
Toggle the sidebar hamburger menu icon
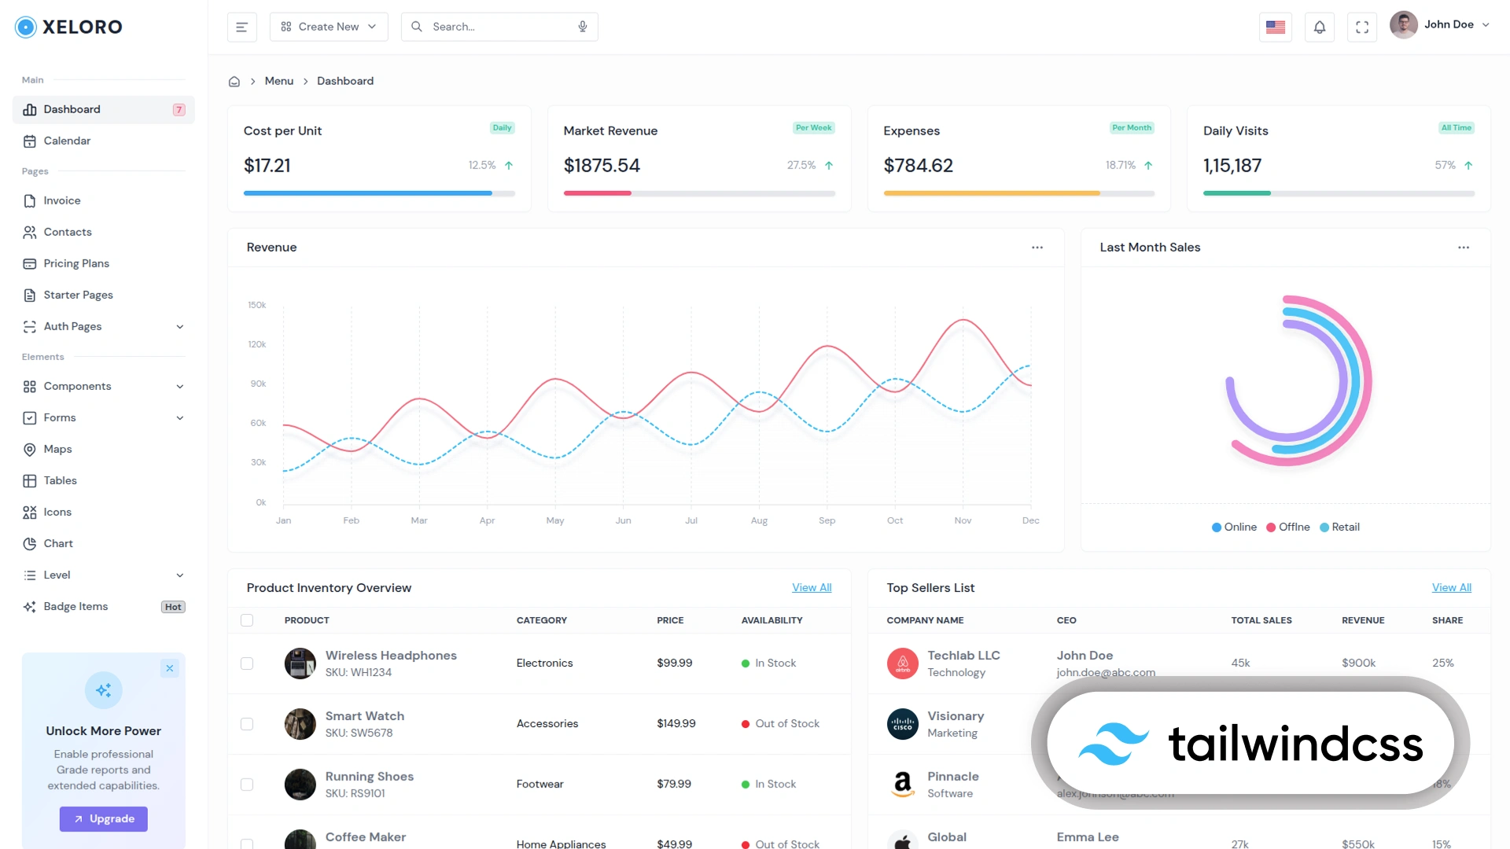242,27
